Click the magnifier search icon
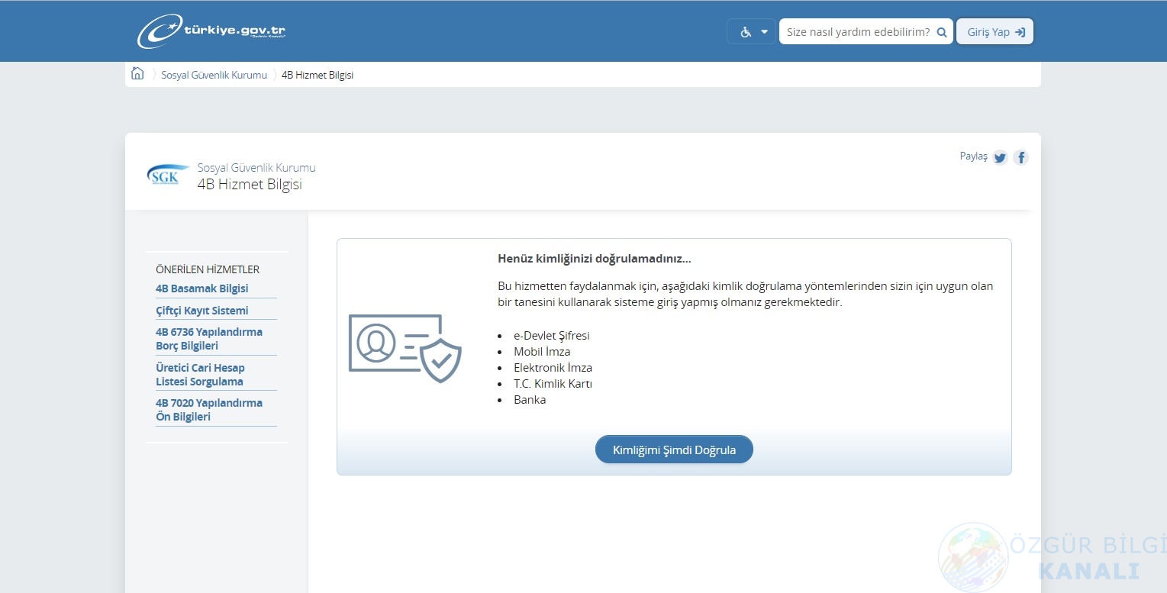Viewport: 1167px width, 593px height. (942, 32)
